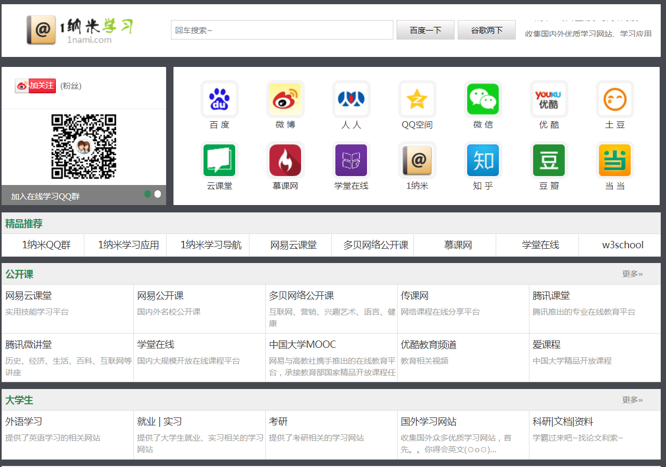This screenshot has height=467, width=666.
Task: Open the Youku (优酷) icon
Action: (549, 99)
